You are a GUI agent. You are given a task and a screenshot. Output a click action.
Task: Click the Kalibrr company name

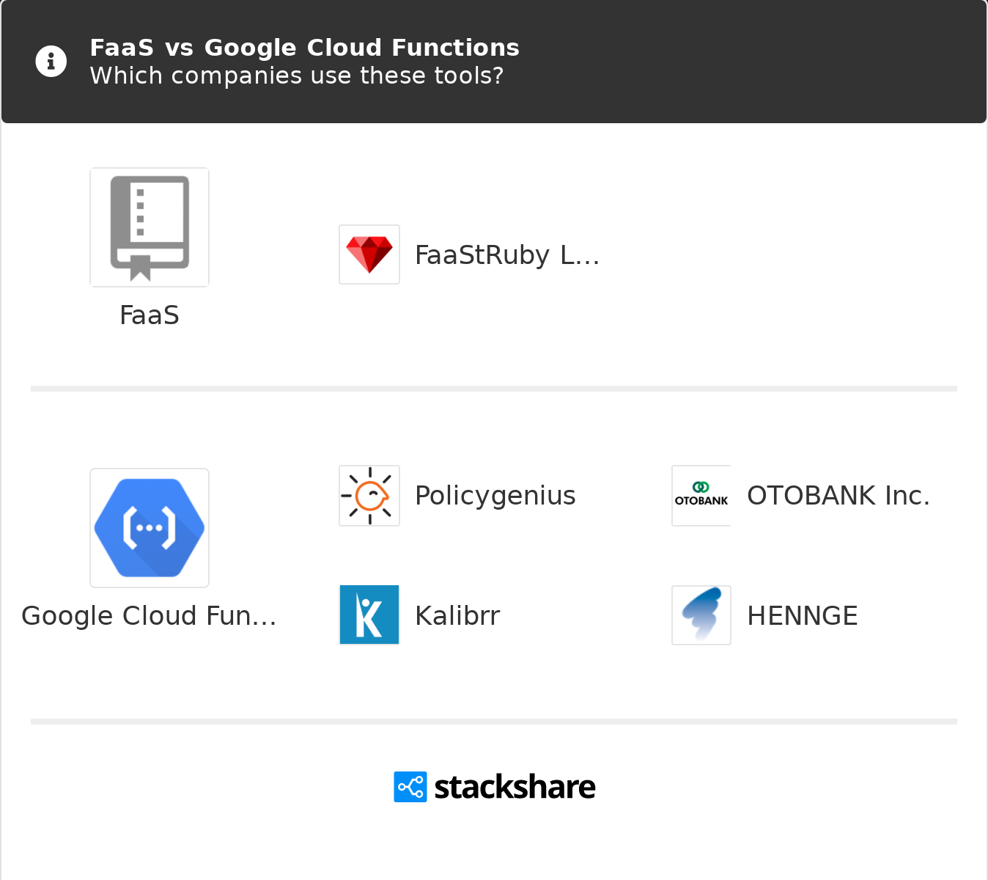(x=457, y=616)
